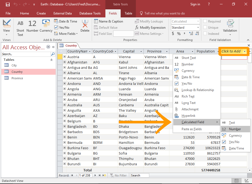The height and width of the screenshot is (184, 252).
Task: Switch to the Home ribbon tab
Action: pos(24,13)
